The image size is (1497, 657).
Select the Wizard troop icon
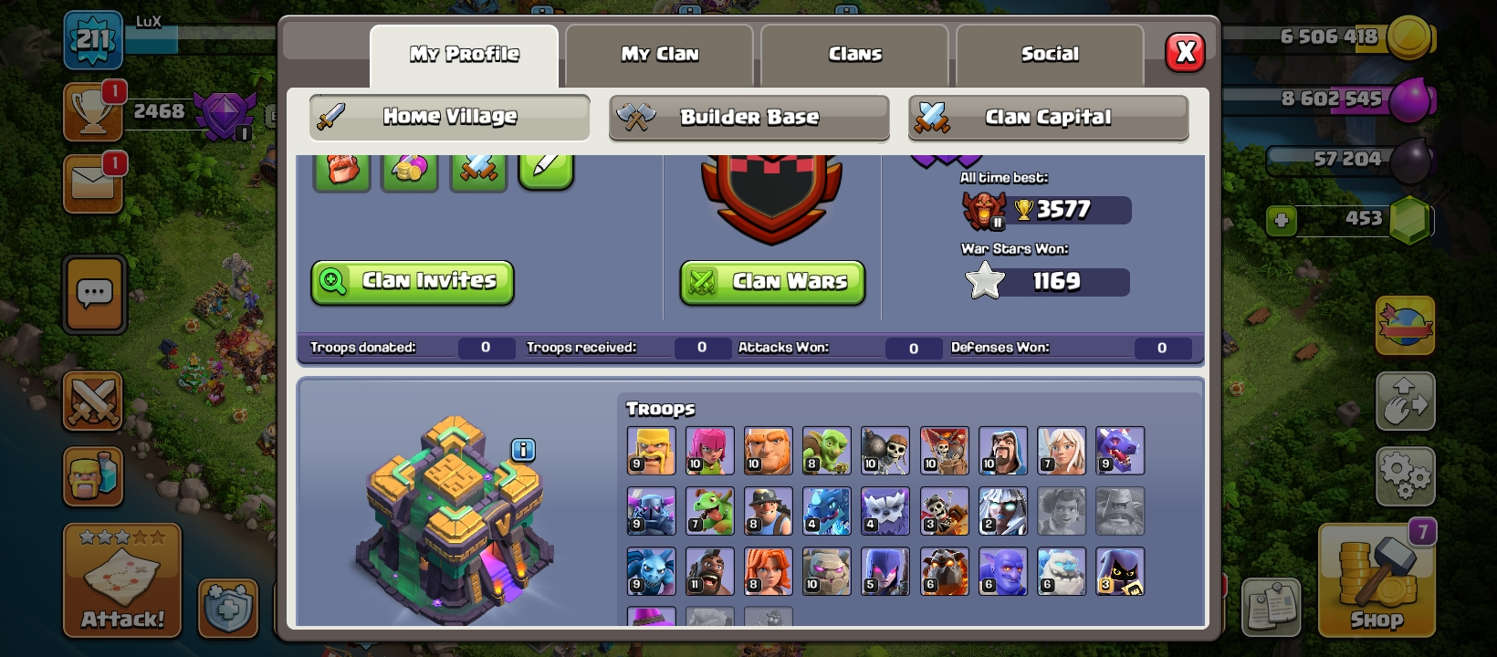(1002, 451)
